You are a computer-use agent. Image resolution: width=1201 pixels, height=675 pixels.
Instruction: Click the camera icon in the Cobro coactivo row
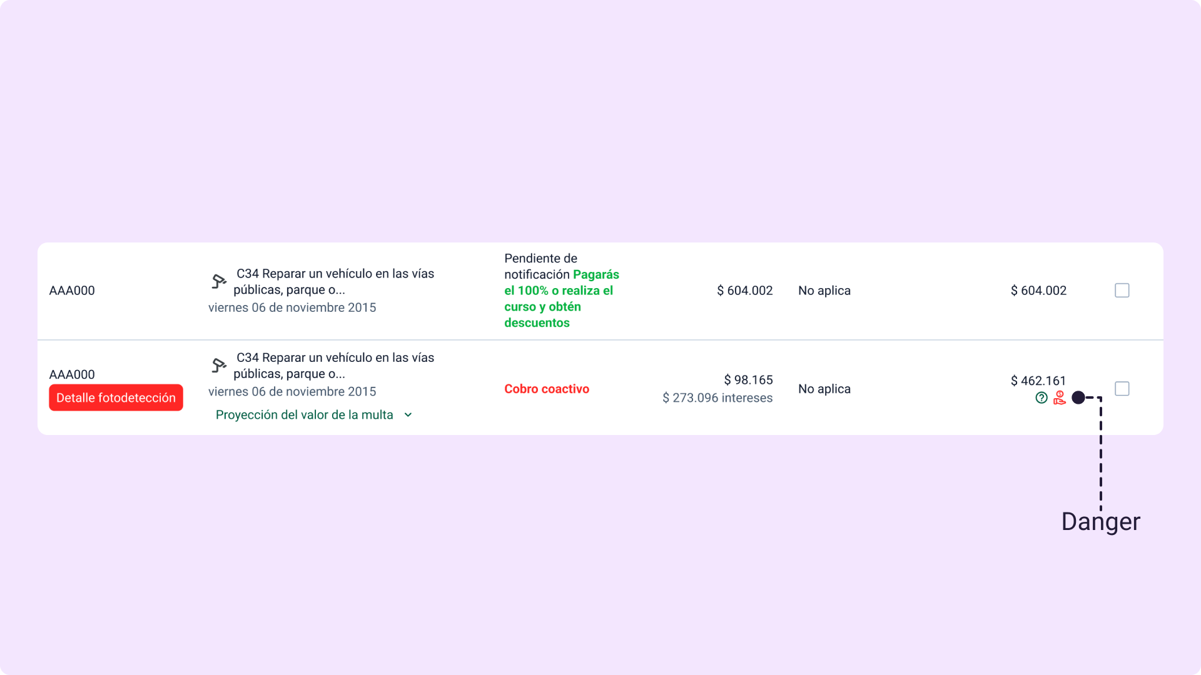coord(218,365)
